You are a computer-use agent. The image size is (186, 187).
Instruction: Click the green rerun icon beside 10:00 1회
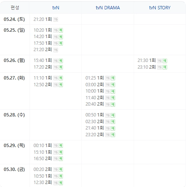click(113, 91)
